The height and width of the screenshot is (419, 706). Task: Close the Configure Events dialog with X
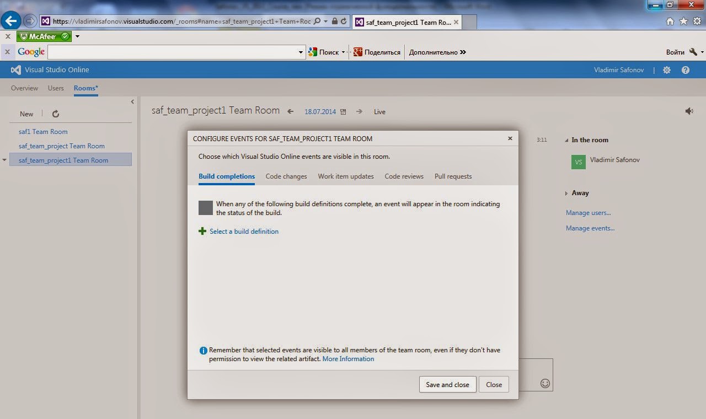pos(510,138)
